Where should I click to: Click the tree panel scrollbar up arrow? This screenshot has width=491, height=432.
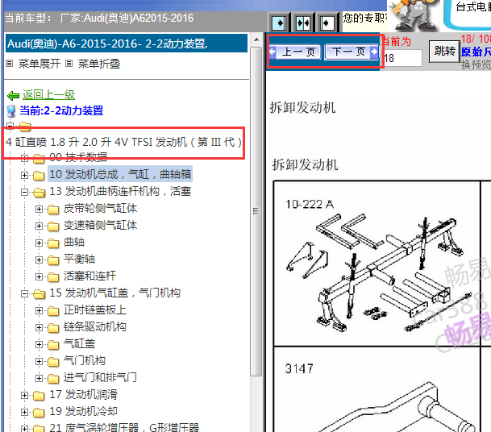click(256, 39)
